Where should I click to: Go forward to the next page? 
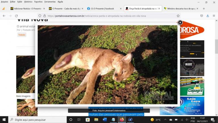point(10,16)
